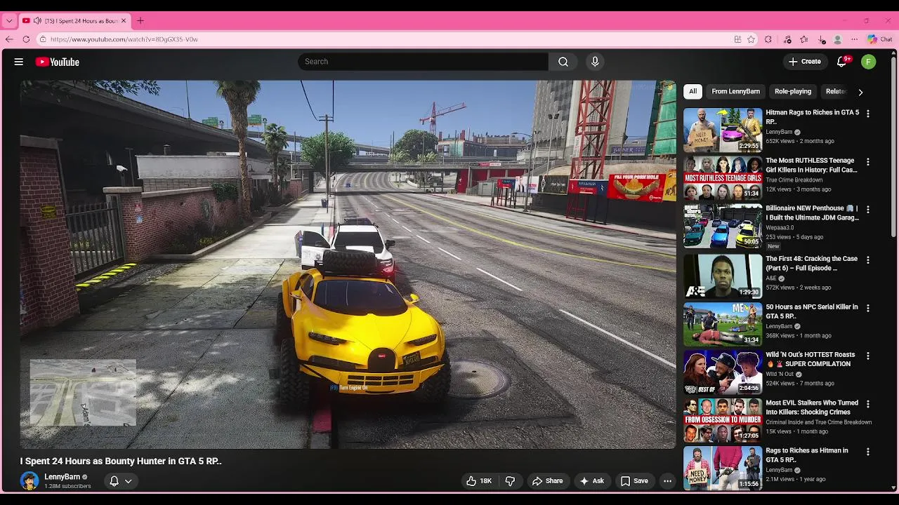Go back with browser back arrow
Image resolution: width=899 pixels, height=505 pixels.
coord(9,39)
